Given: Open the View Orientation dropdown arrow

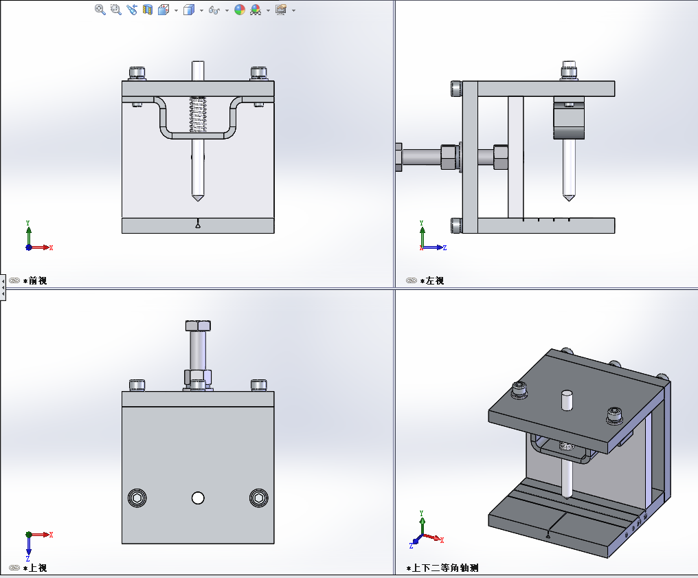Looking at the screenshot, I should click(177, 10).
